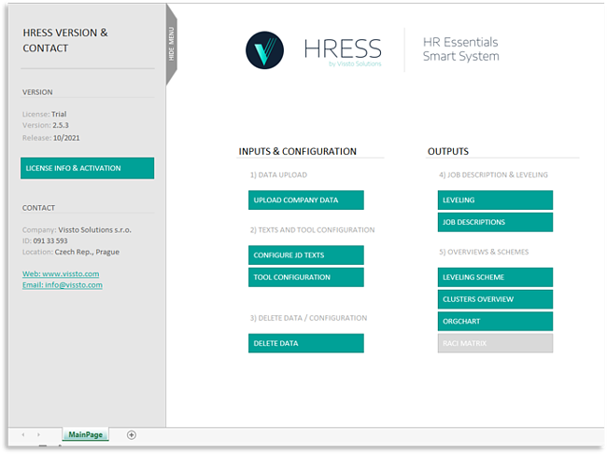Click location 'Czech Rep., Prague'
607x454 pixels.
coord(87,252)
